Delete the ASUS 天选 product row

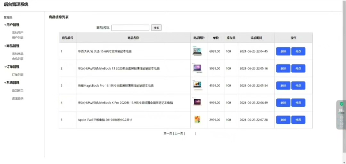283,51
